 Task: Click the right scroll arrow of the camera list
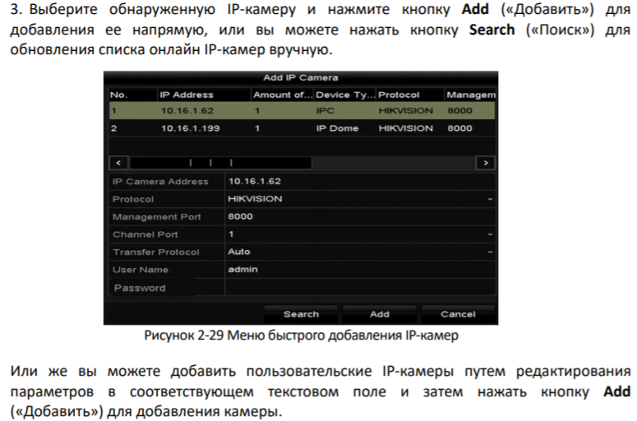click(x=487, y=163)
